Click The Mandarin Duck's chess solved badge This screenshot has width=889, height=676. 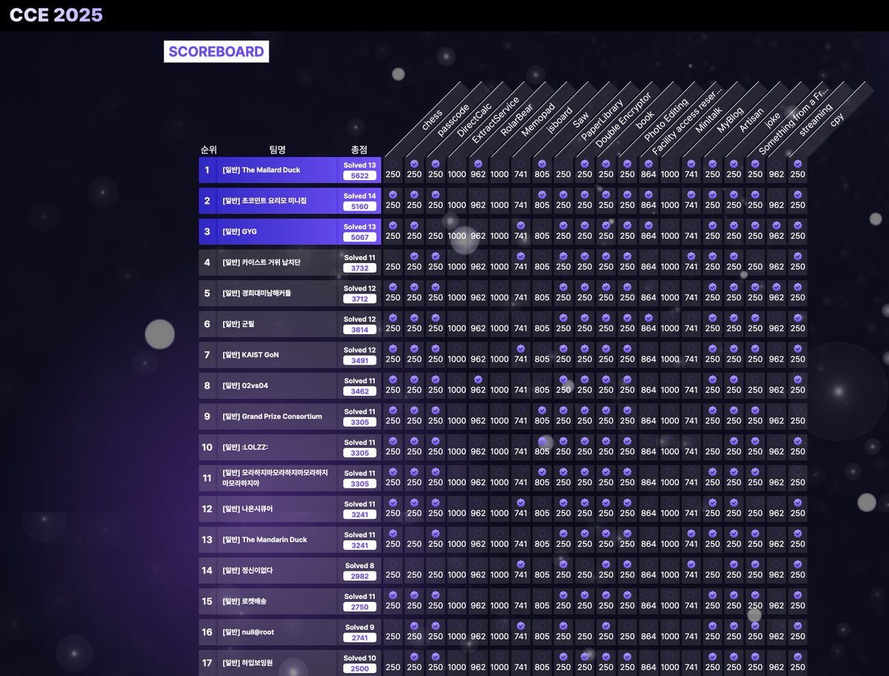[393, 533]
